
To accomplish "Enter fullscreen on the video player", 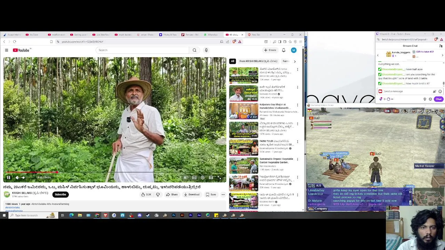I will (x=219, y=177).
